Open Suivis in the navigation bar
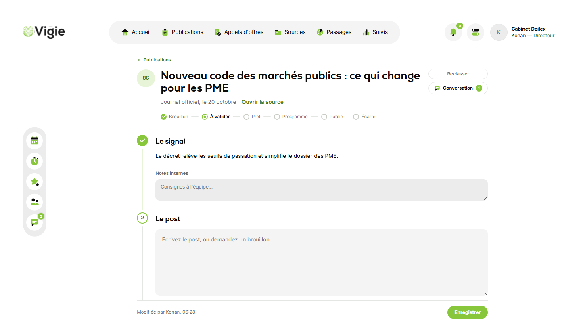Viewport: 581px width, 331px height. [375, 32]
